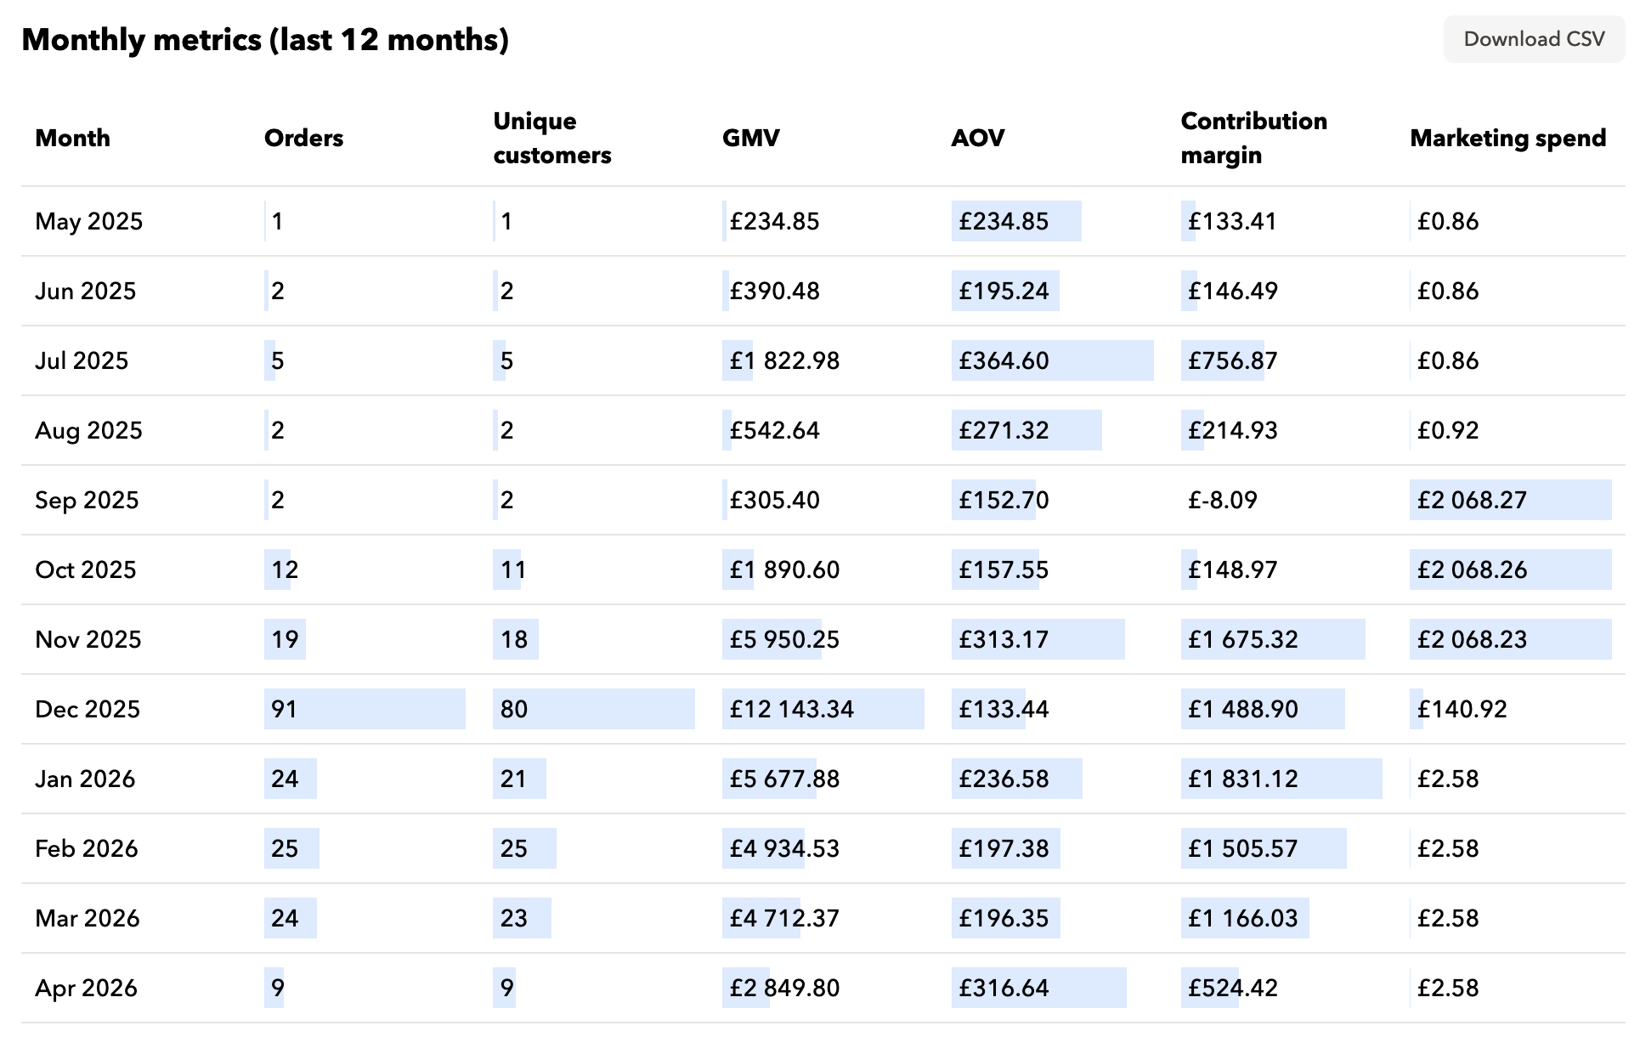Image resolution: width=1640 pixels, height=1037 pixels.
Task: Click the Jul 2025 AOV bar £364.60
Action: tap(1004, 360)
